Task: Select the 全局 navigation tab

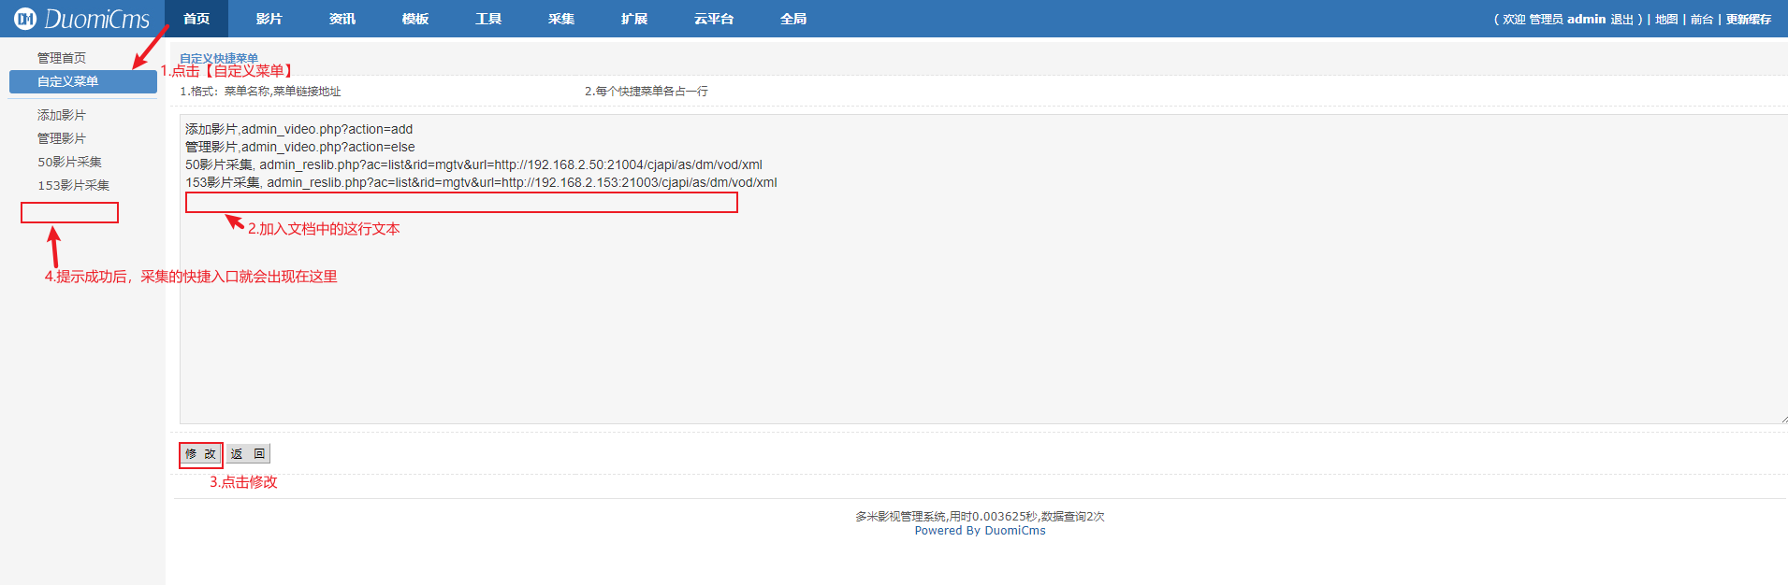Action: 793,19
